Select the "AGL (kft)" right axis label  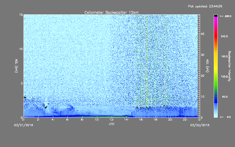pos(207,66)
